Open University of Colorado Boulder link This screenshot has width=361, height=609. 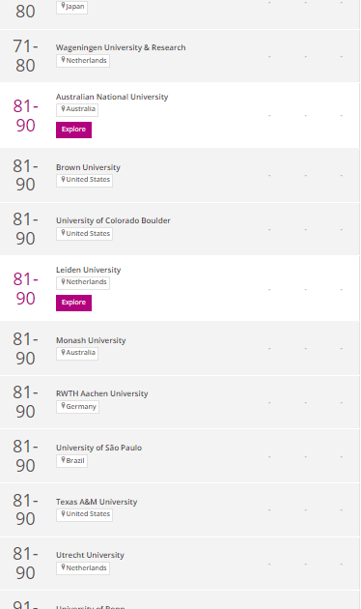pyautogui.click(x=113, y=220)
